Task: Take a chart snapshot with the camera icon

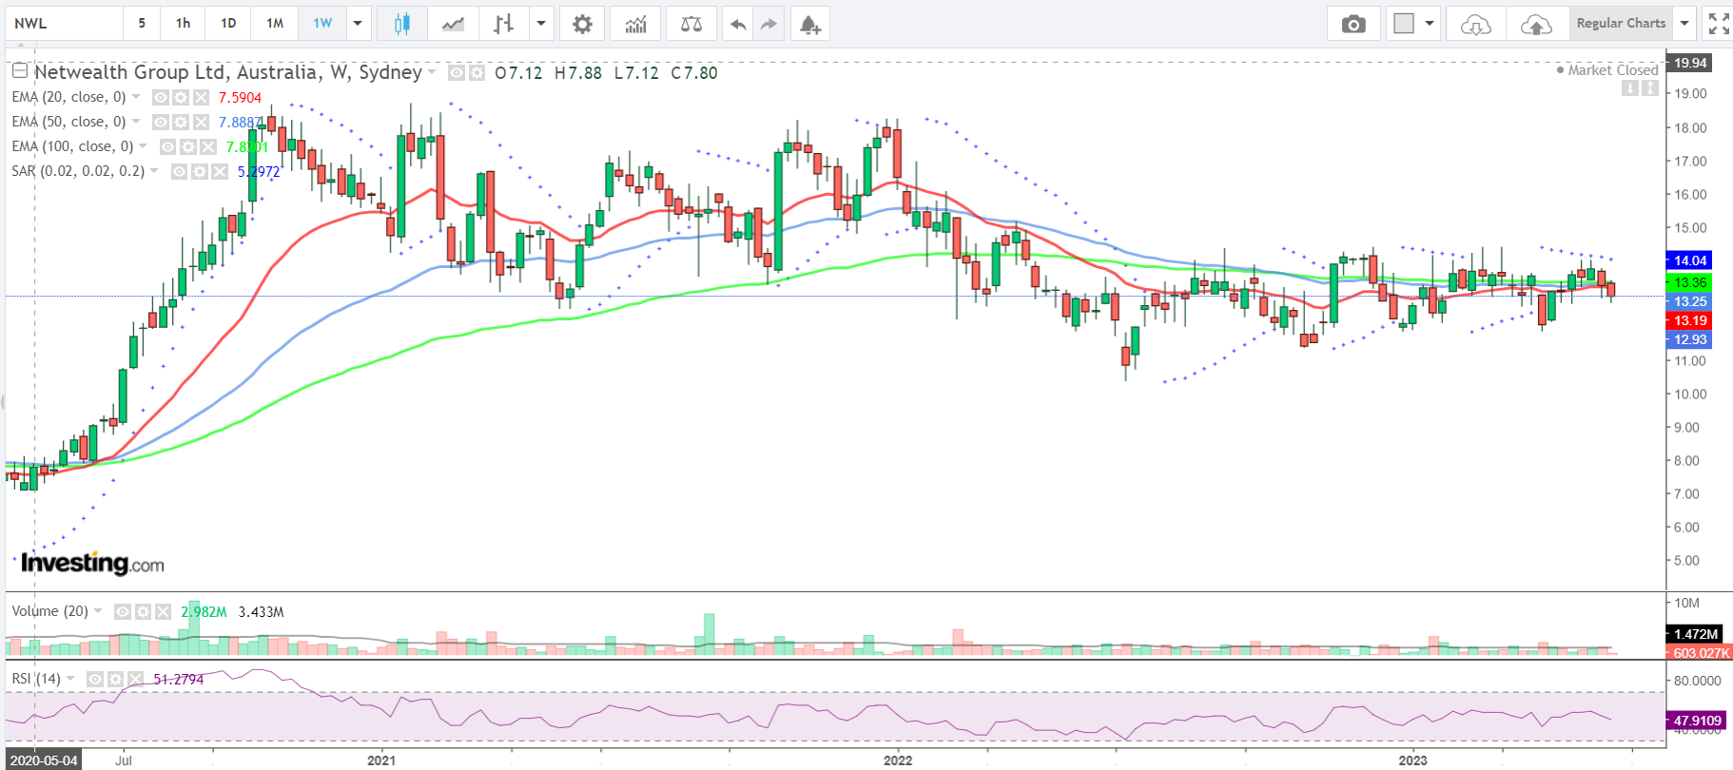Action: click(x=1353, y=24)
